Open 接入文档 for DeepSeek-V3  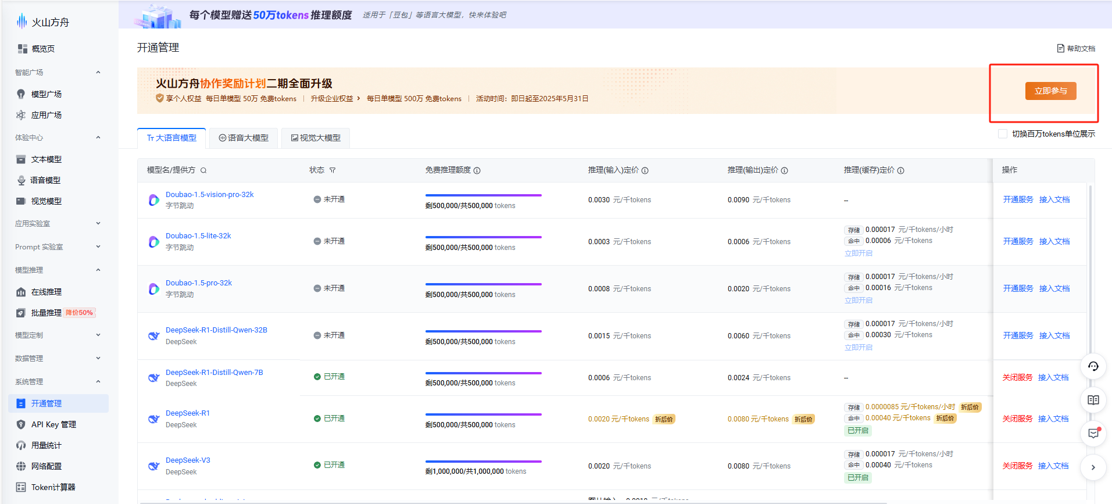coord(1053,466)
